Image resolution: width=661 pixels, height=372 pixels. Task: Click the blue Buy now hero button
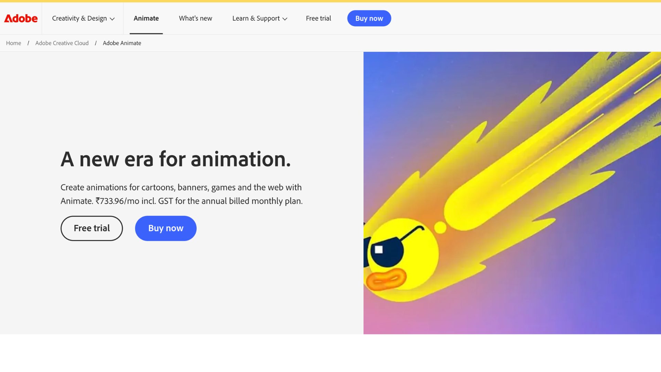(166, 228)
